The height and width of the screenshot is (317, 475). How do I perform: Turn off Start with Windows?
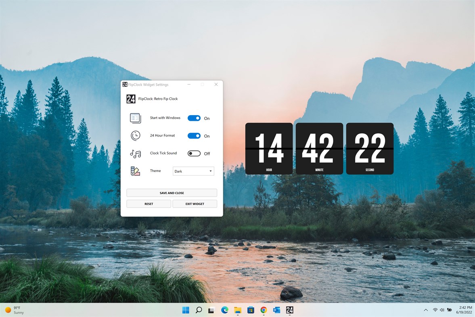tap(194, 118)
